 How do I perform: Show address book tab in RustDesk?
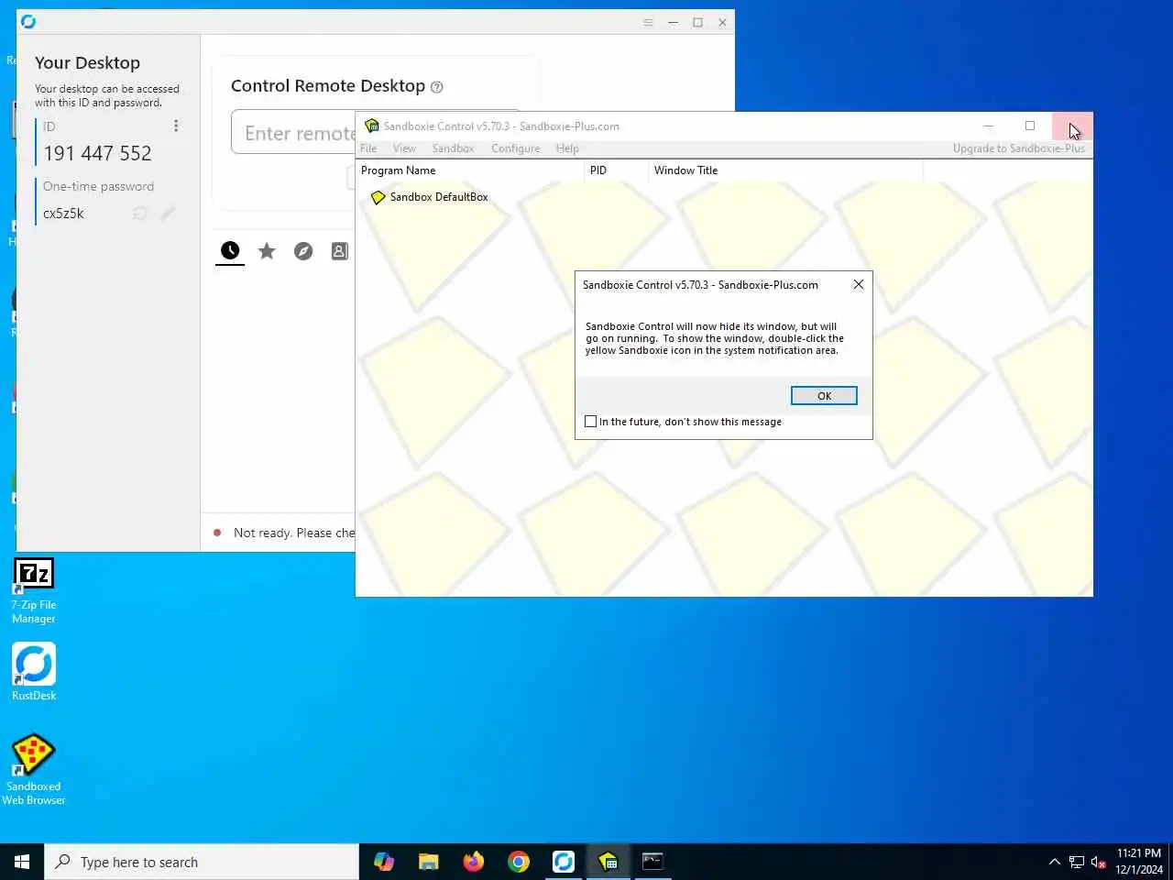(340, 250)
